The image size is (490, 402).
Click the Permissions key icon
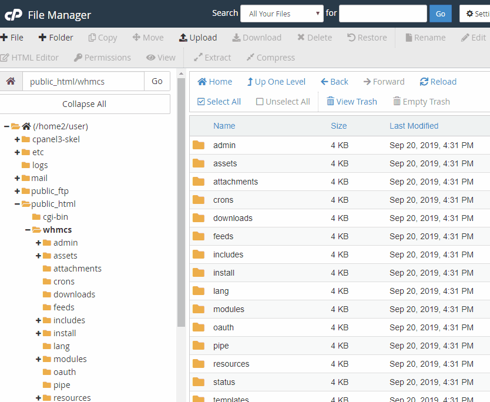[78, 58]
